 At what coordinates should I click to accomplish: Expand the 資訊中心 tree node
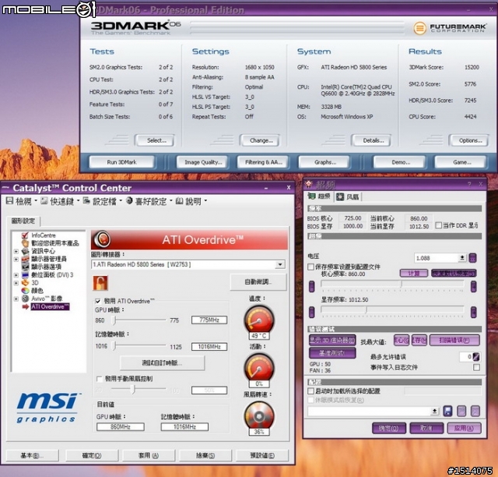16,251
